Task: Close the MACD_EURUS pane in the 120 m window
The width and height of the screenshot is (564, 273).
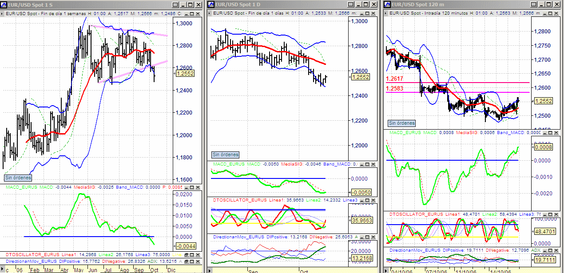Action: (556, 133)
